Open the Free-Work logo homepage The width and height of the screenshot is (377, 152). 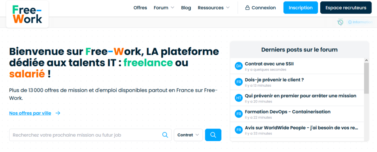coord(27,14)
